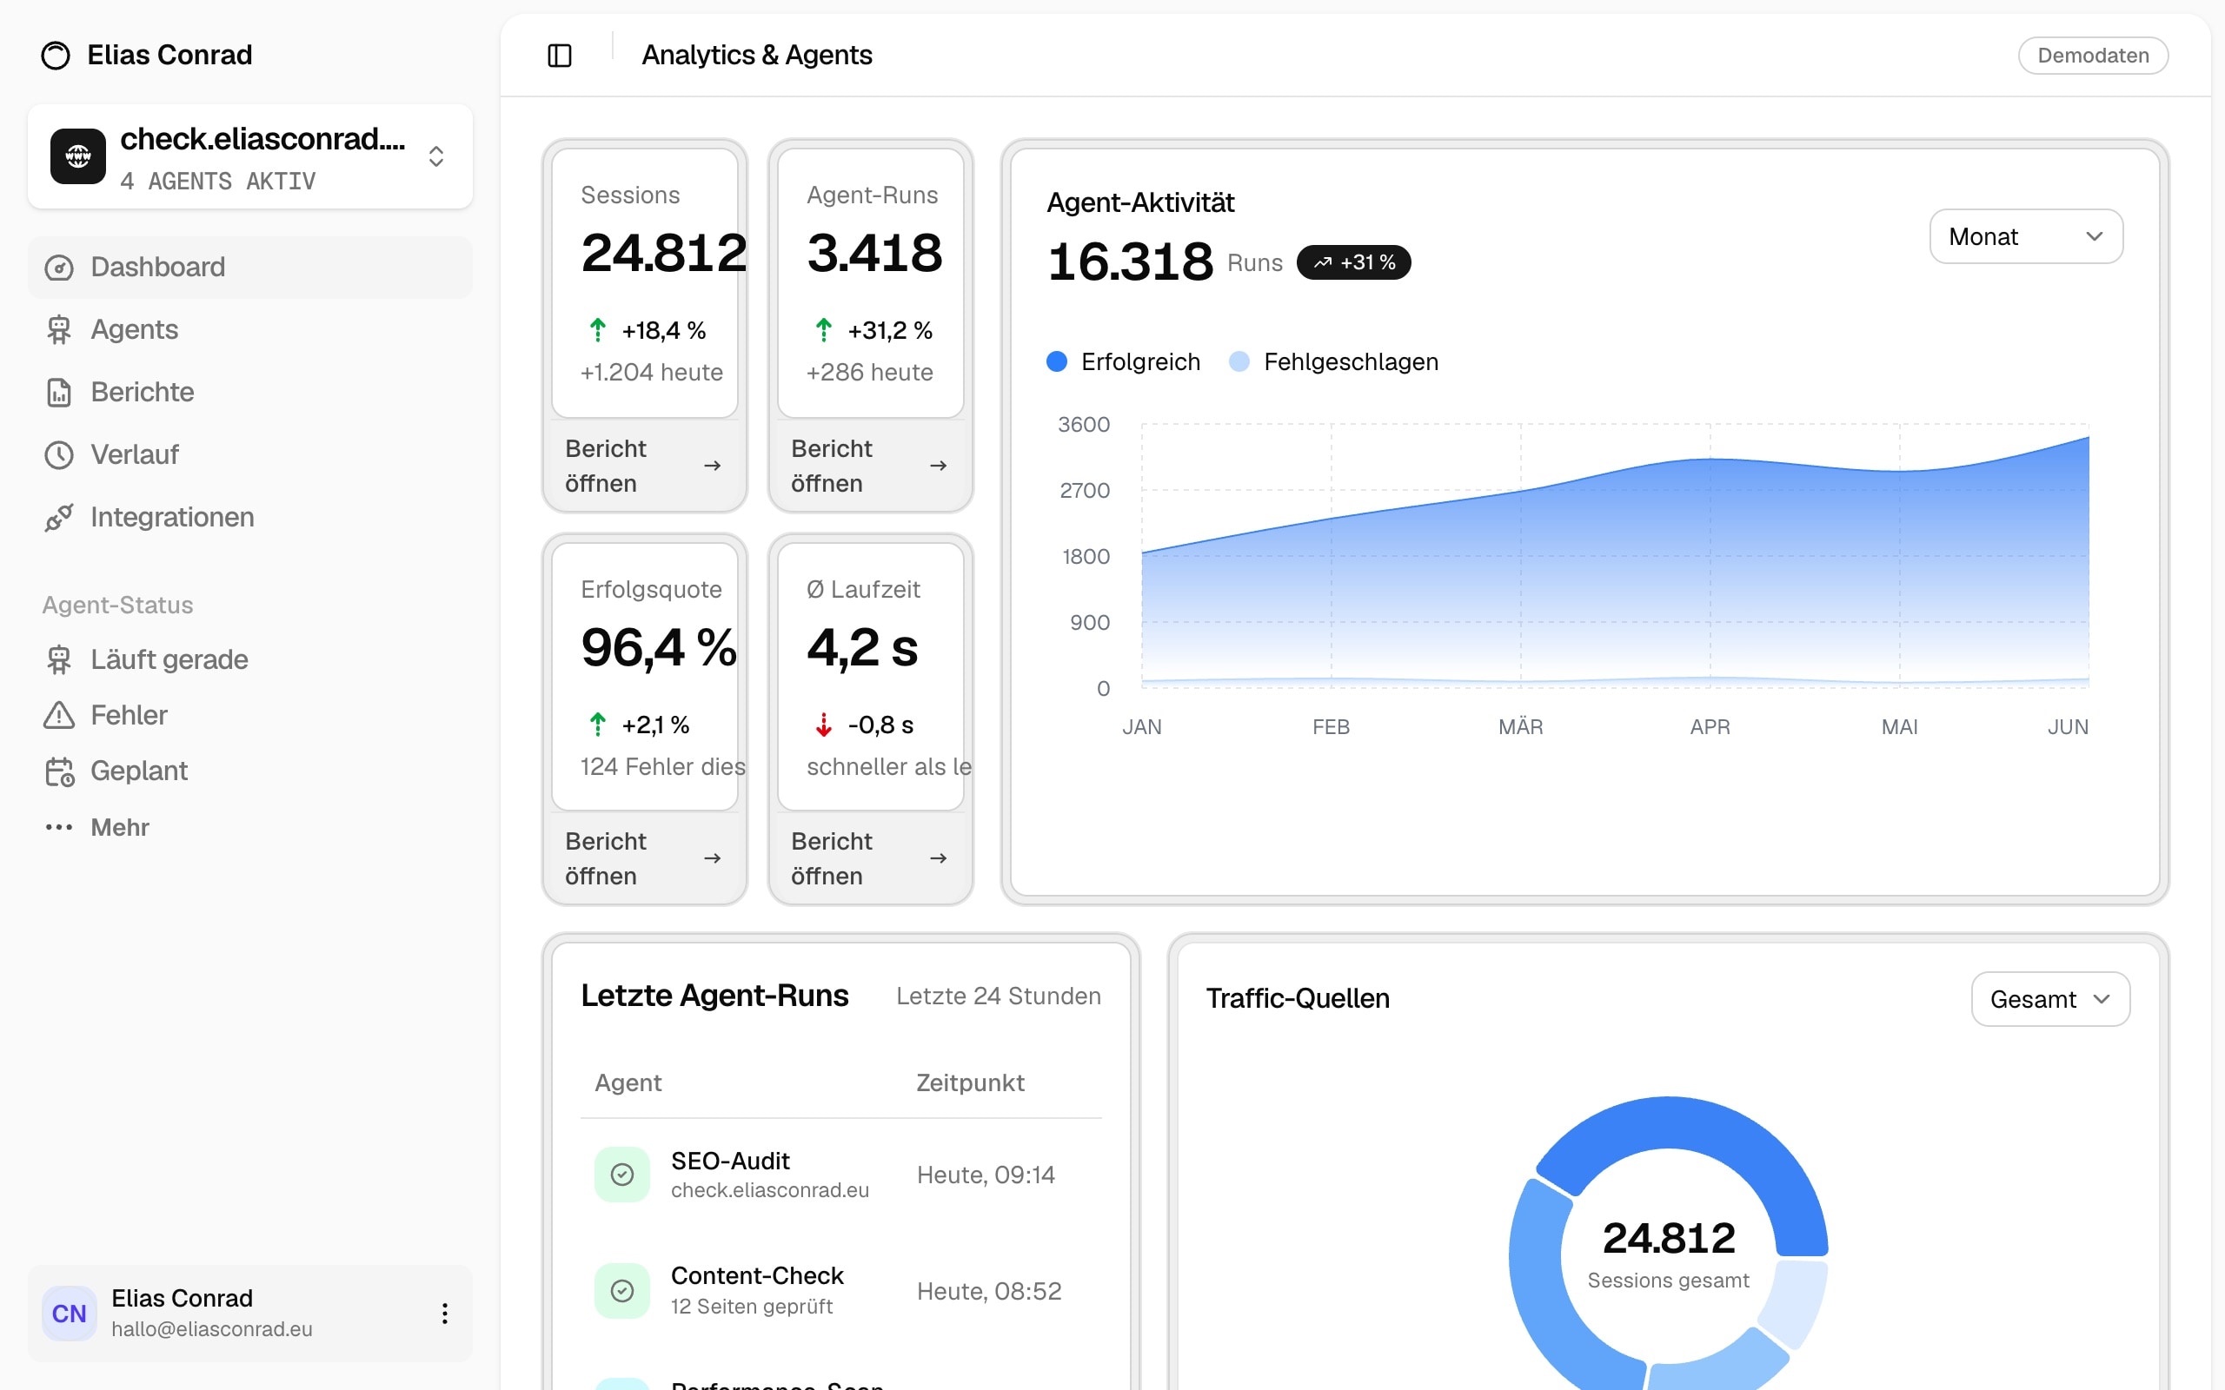Open the Erfolgsquote report via Bericht öffnen

click(x=643, y=858)
